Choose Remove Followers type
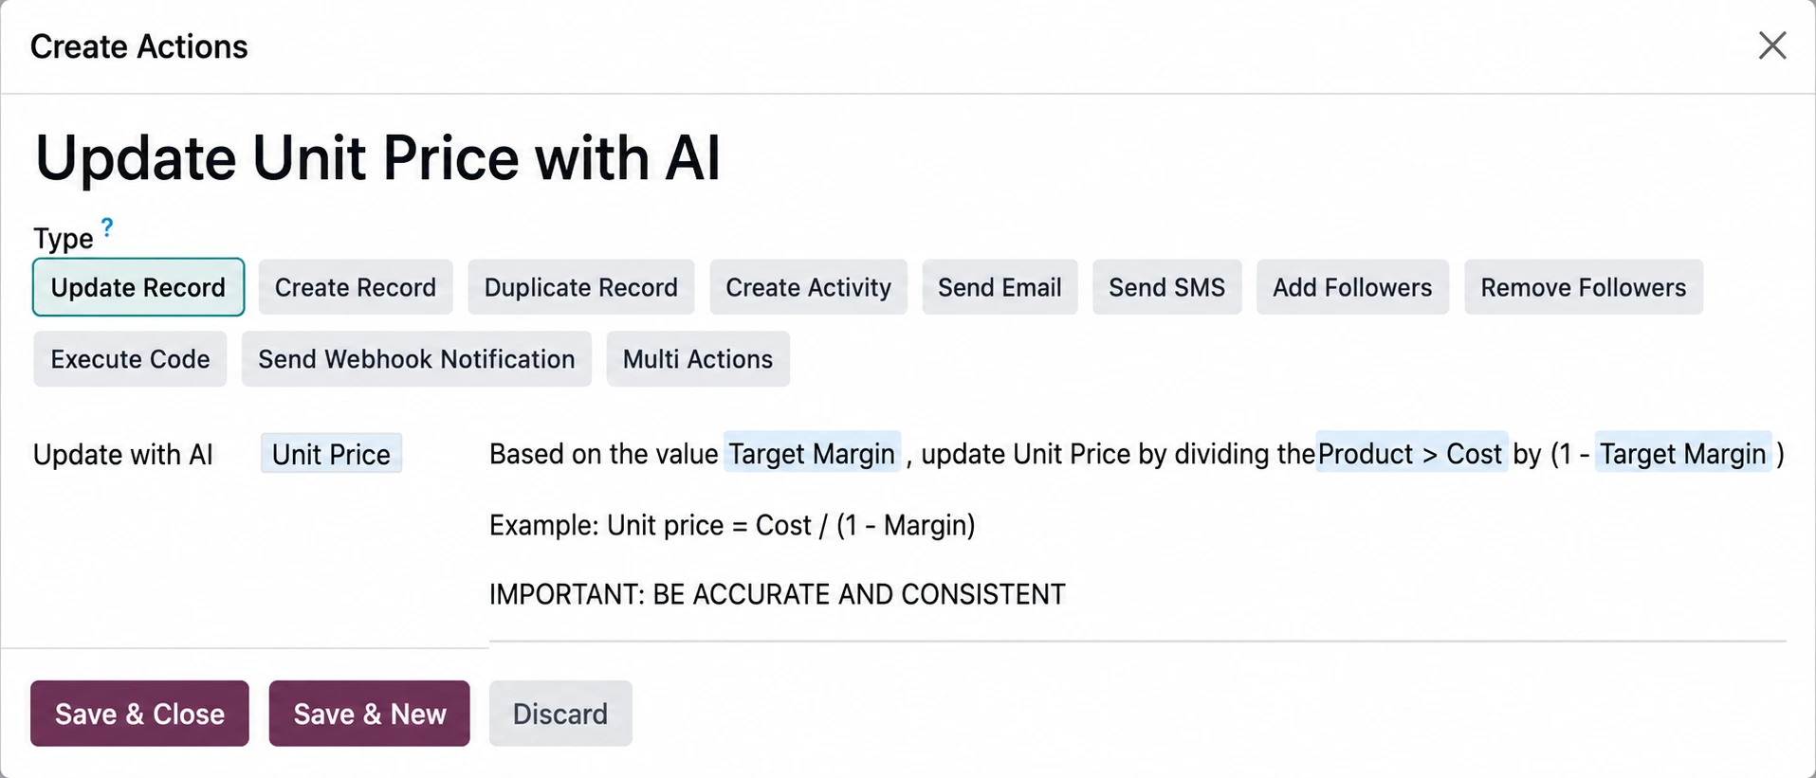 pyautogui.click(x=1583, y=287)
